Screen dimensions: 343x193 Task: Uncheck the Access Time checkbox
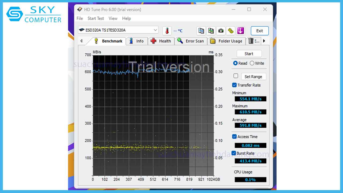click(234, 136)
